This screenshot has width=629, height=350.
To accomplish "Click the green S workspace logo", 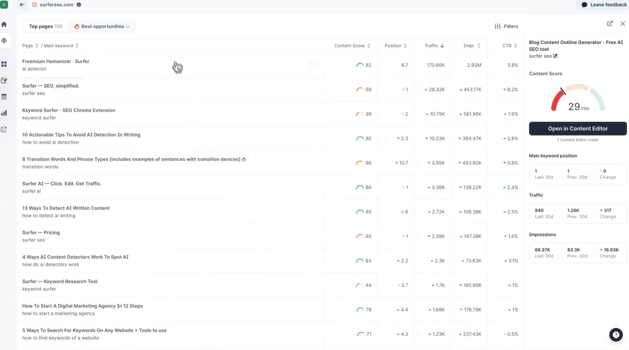I will coord(4,4).
